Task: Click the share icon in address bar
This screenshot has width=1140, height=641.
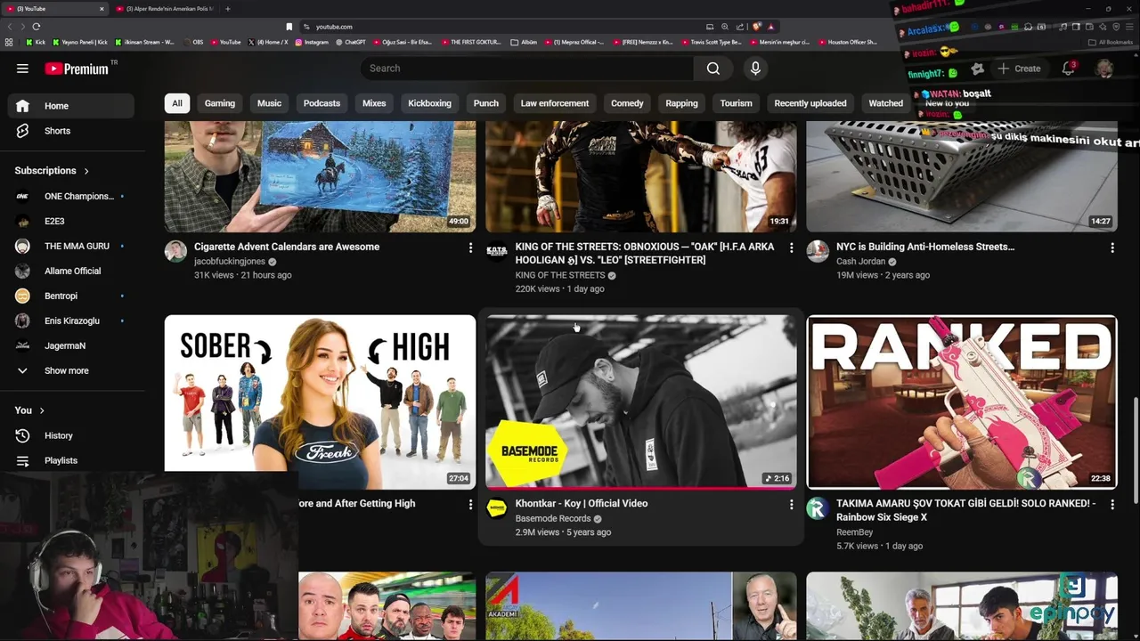Action: click(x=740, y=27)
